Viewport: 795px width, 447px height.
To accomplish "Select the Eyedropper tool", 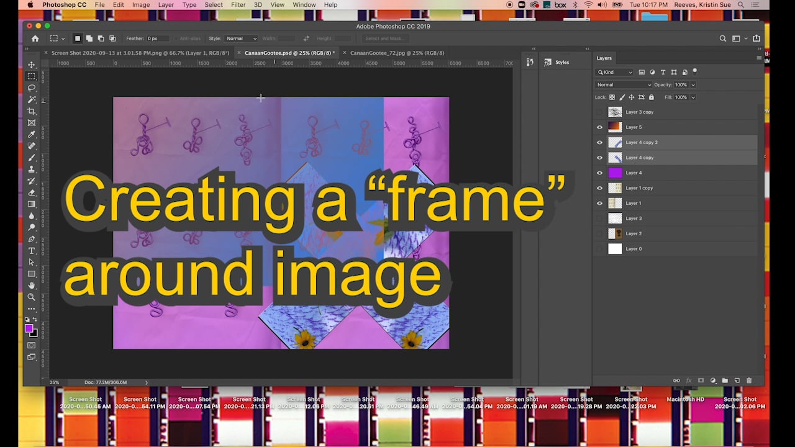I will 32,134.
